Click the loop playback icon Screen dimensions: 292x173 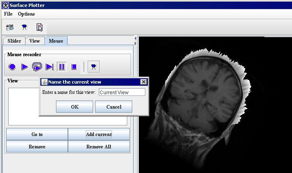coord(37,66)
